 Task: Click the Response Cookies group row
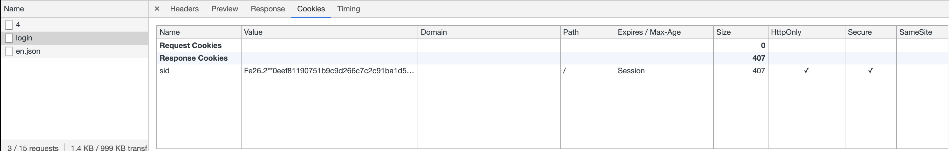pyautogui.click(x=552, y=58)
